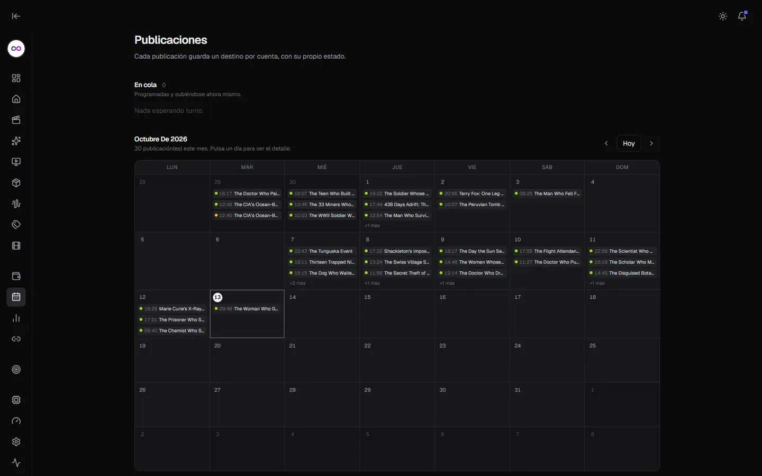This screenshot has height=476, width=762.
Task: Open the wallet icon in sidebar
Action: (16, 276)
